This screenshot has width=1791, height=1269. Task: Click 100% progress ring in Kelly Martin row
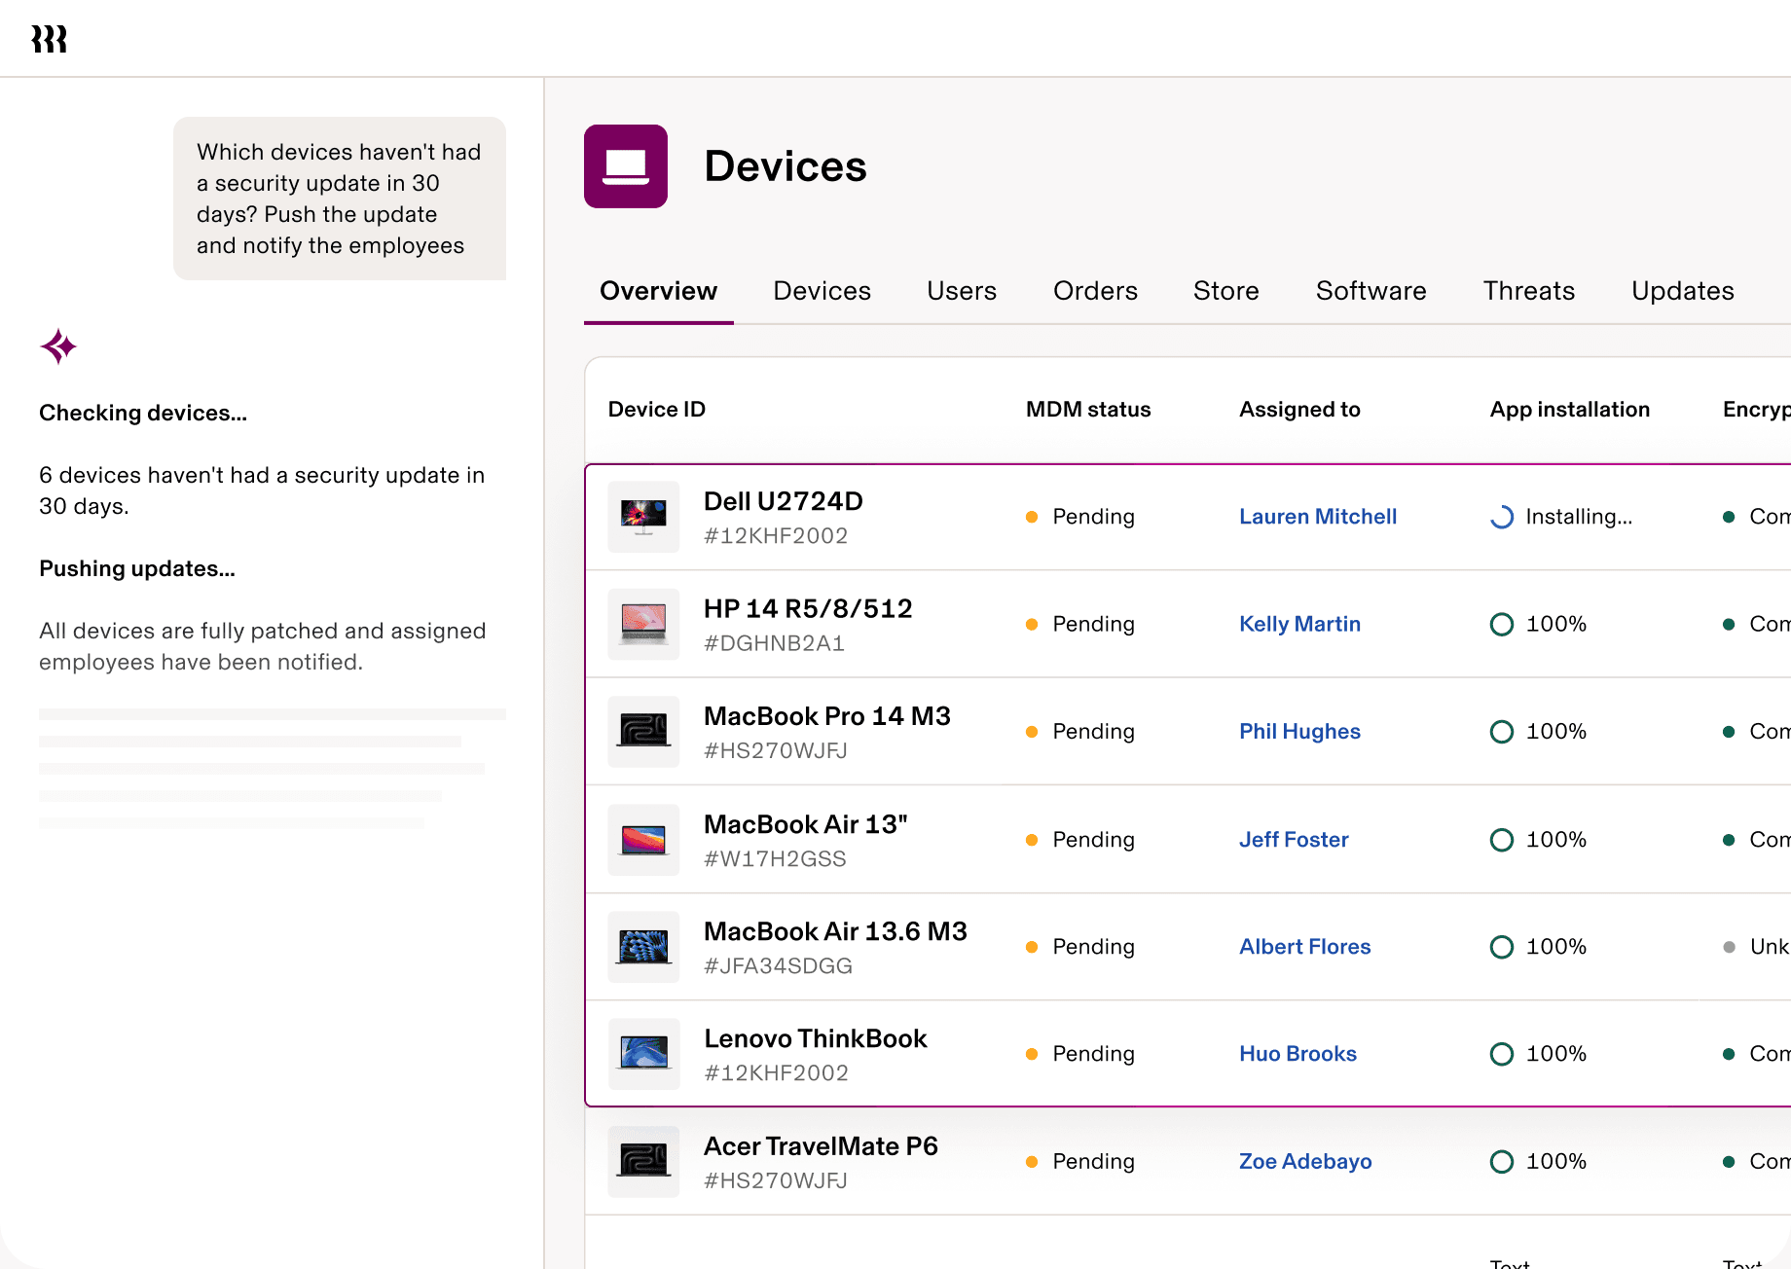pos(1502,624)
